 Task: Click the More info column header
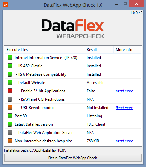point(127,50)
